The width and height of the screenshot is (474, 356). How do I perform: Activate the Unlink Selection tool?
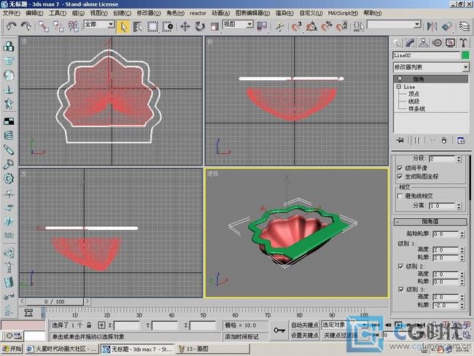[x=58, y=26]
